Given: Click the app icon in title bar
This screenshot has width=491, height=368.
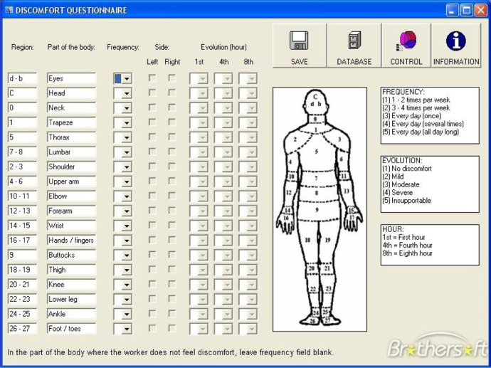Looking at the screenshot, I should click(x=8, y=10).
